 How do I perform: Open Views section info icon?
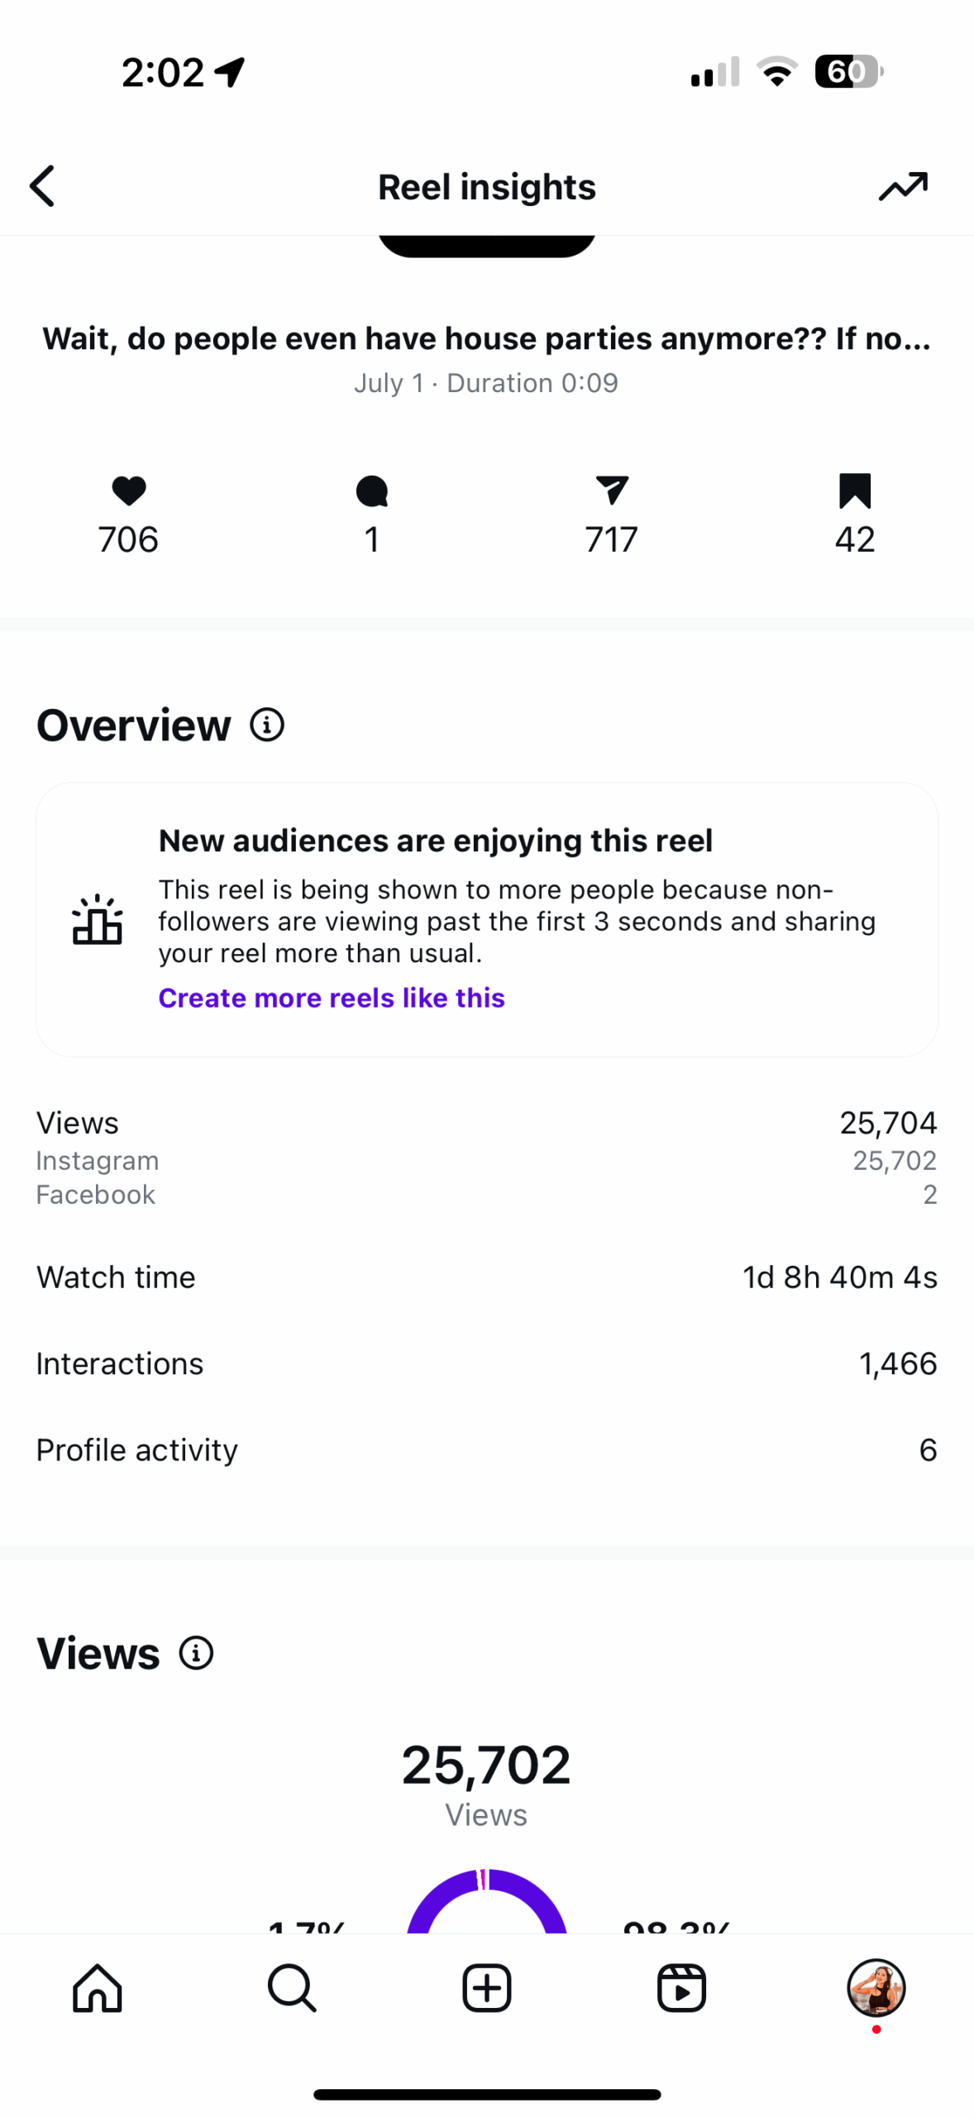pos(196,1653)
